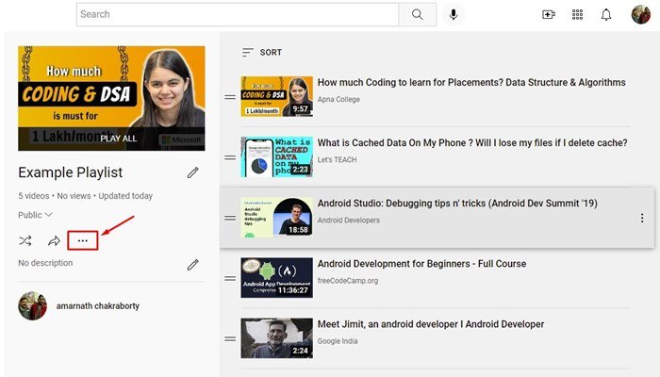Visit Apna College channel

click(x=338, y=99)
